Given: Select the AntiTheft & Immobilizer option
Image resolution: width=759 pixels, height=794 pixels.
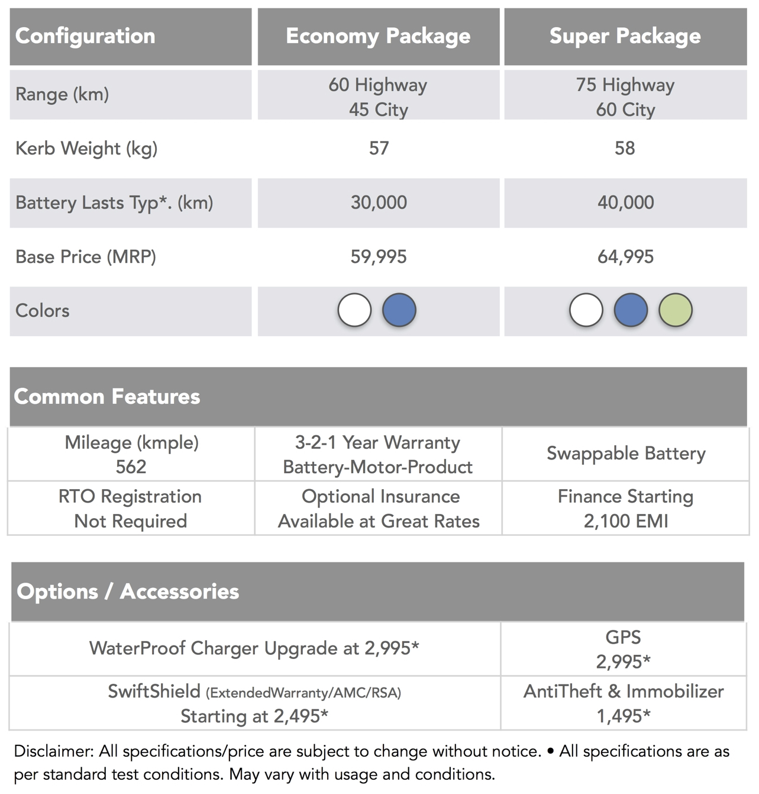Looking at the screenshot, I should click(x=624, y=703).
